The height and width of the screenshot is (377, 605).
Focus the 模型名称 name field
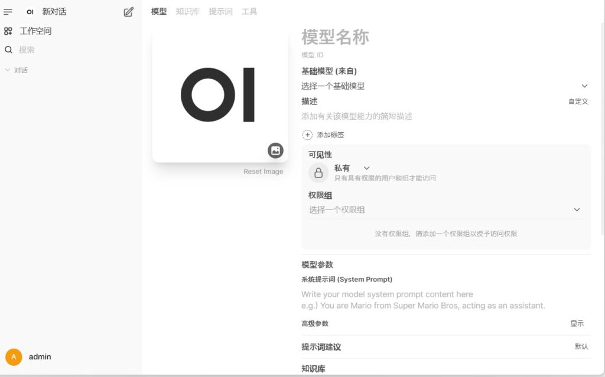pos(445,37)
